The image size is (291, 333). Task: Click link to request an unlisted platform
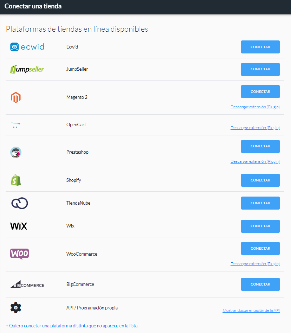[72, 326]
